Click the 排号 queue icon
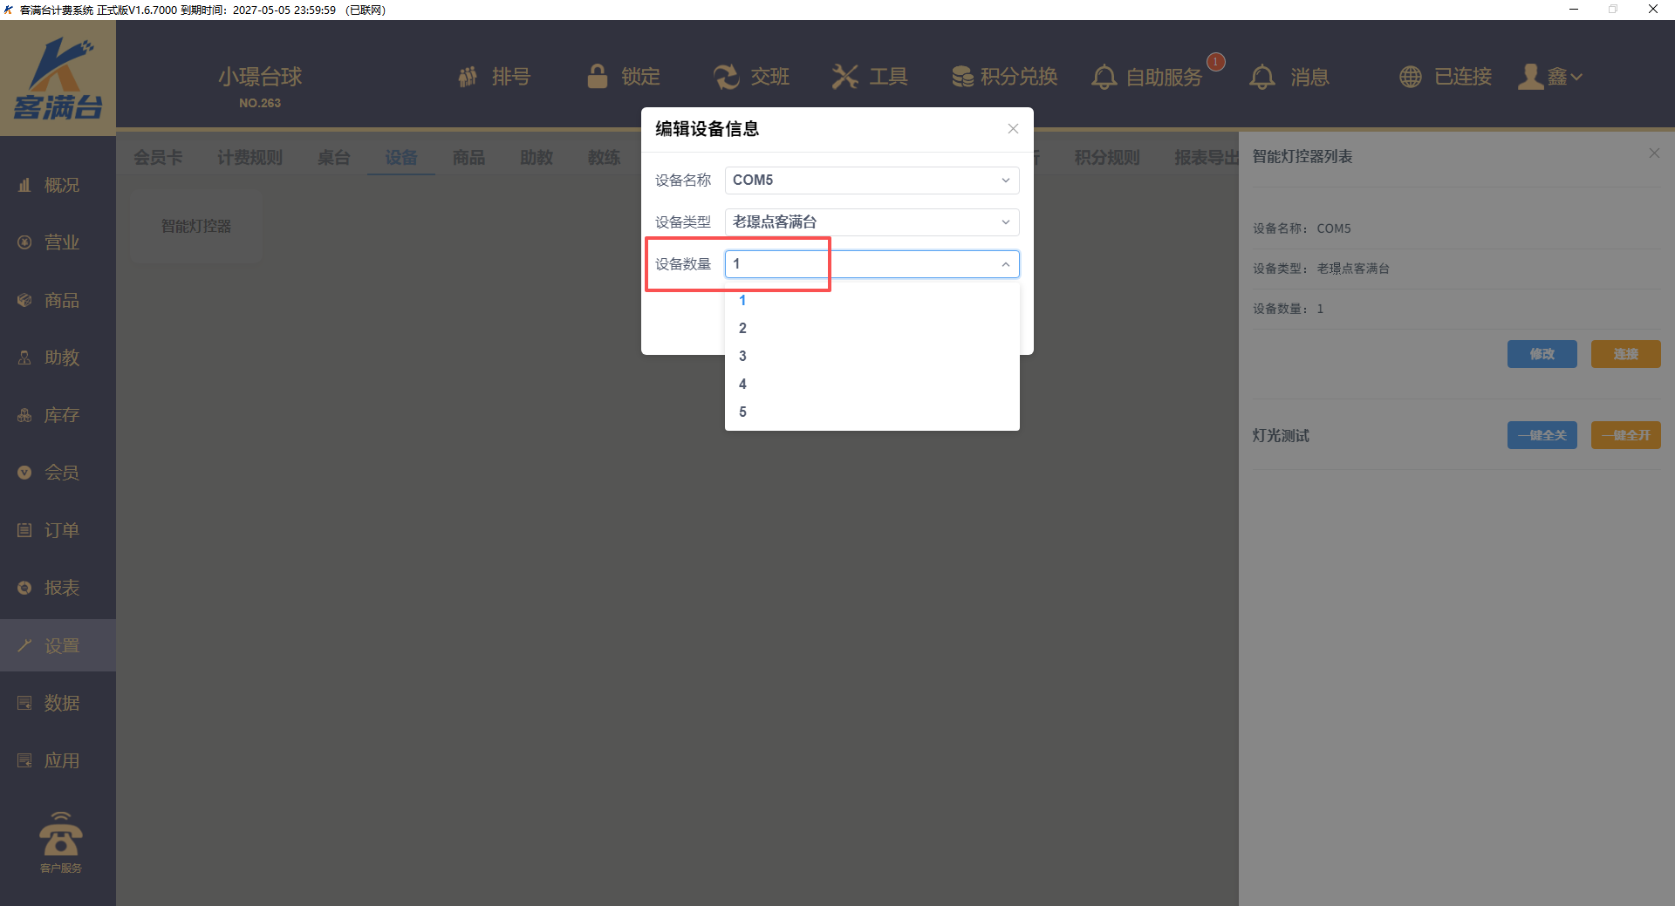The image size is (1675, 906). 468,77
